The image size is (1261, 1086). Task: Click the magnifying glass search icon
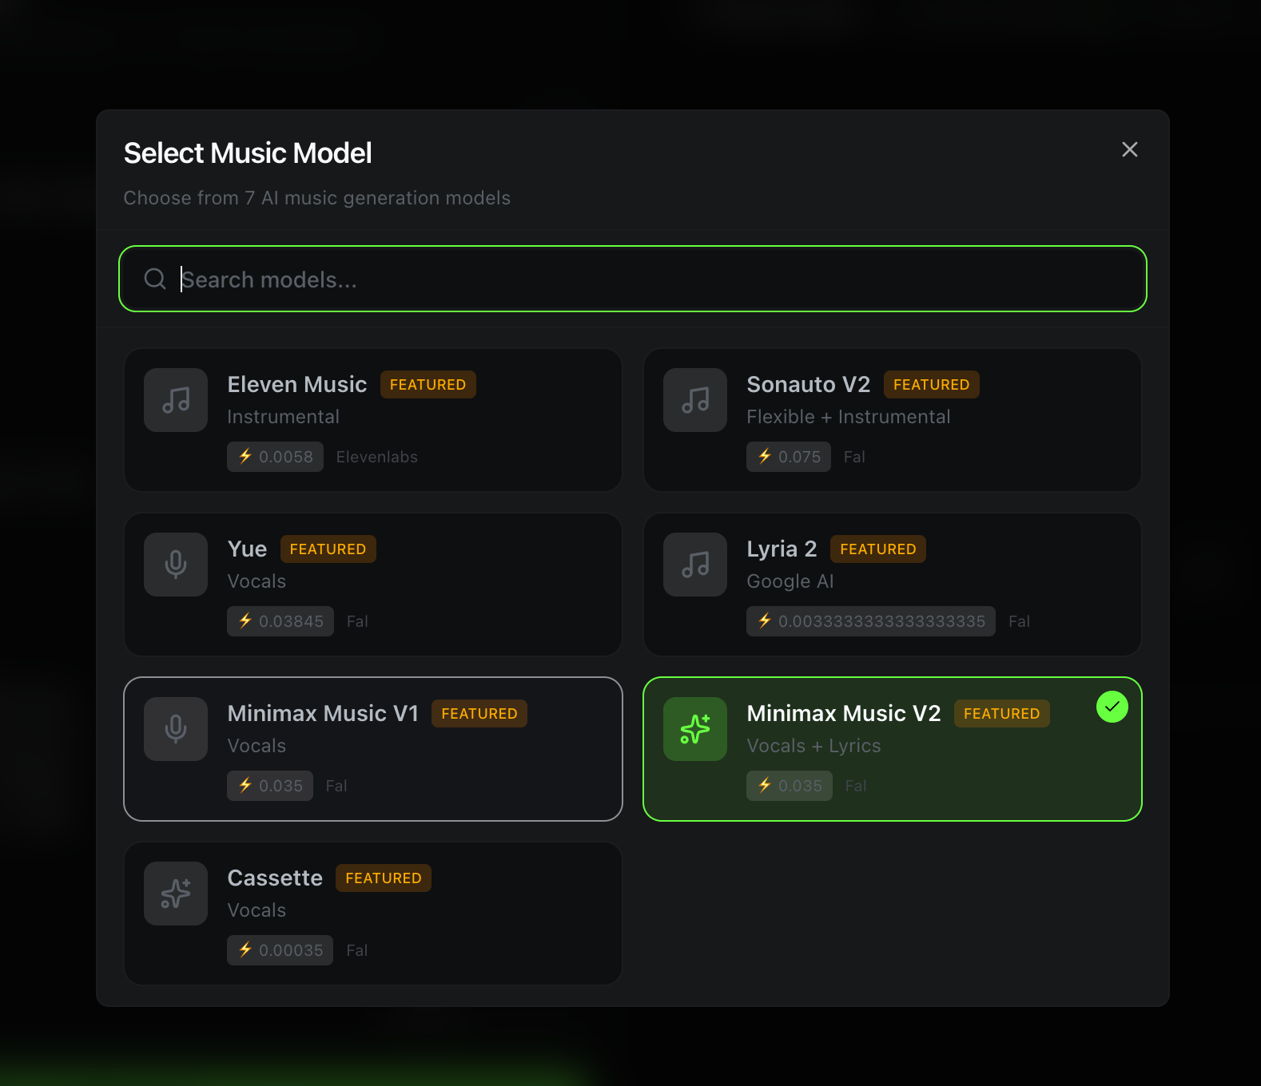(x=155, y=279)
